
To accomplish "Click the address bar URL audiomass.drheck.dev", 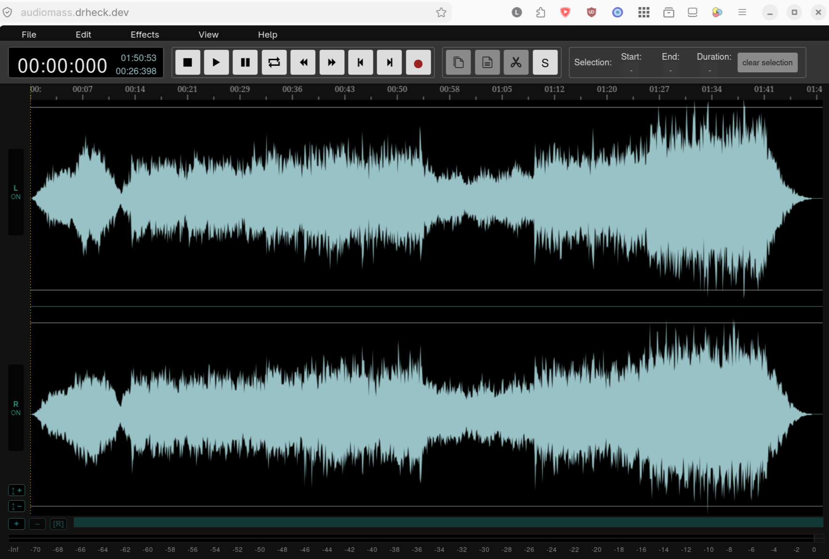I will pos(75,12).
